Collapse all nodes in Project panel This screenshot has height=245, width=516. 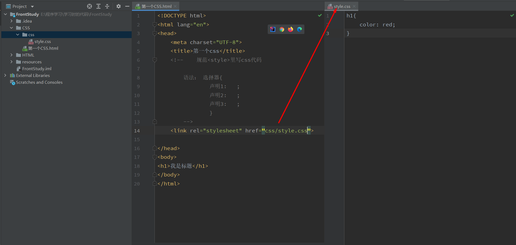coord(107,6)
